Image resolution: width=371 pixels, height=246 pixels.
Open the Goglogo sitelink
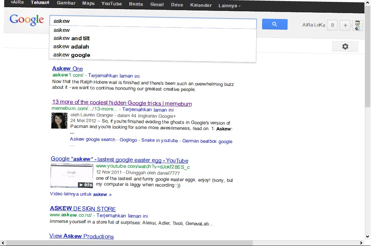click(128, 140)
